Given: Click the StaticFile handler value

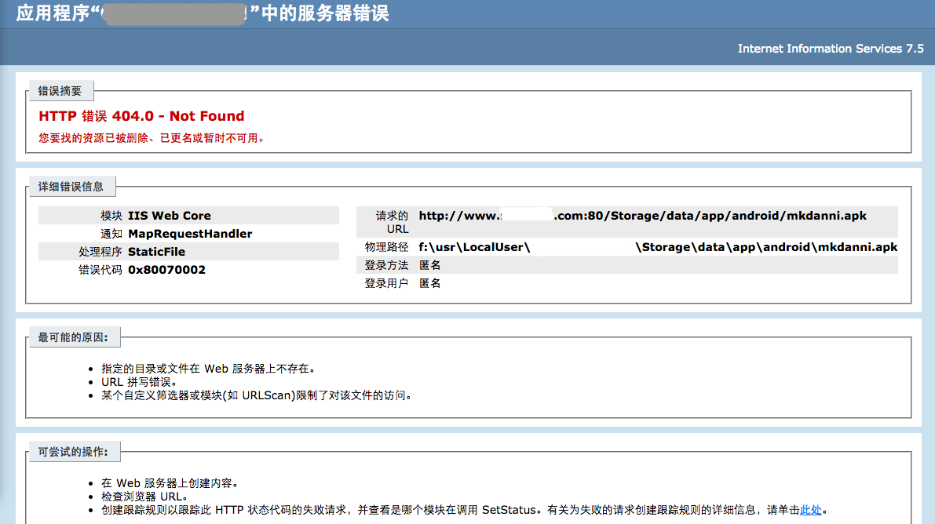Looking at the screenshot, I should tap(156, 252).
